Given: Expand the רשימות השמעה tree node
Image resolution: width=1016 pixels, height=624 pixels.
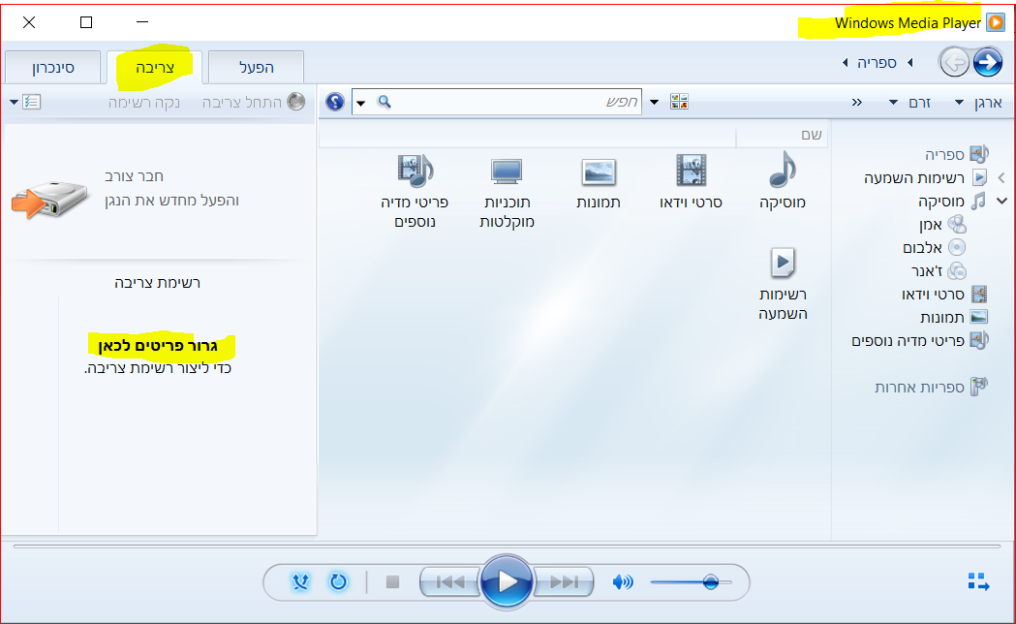Looking at the screenshot, I should [1001, 177].
